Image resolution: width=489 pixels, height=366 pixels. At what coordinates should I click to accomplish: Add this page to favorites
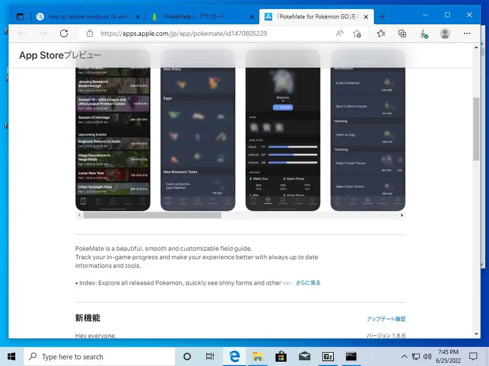click(357, 33)
